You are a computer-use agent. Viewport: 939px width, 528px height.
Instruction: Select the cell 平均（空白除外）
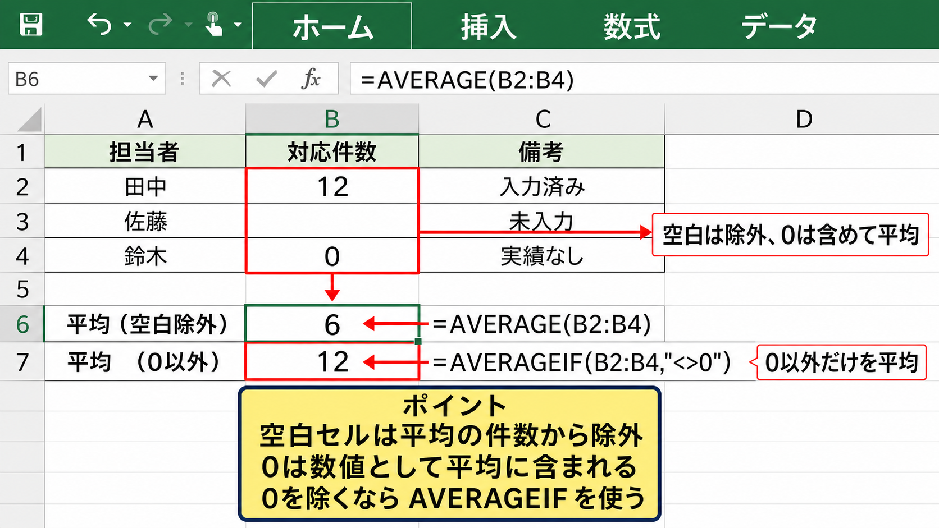145,324
